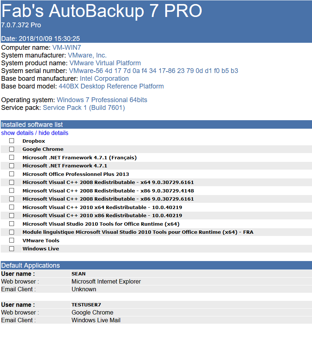Select checkbox for .NET Framework 4.7.1 (Français)
312x337 pixels.
coord(11,157)
